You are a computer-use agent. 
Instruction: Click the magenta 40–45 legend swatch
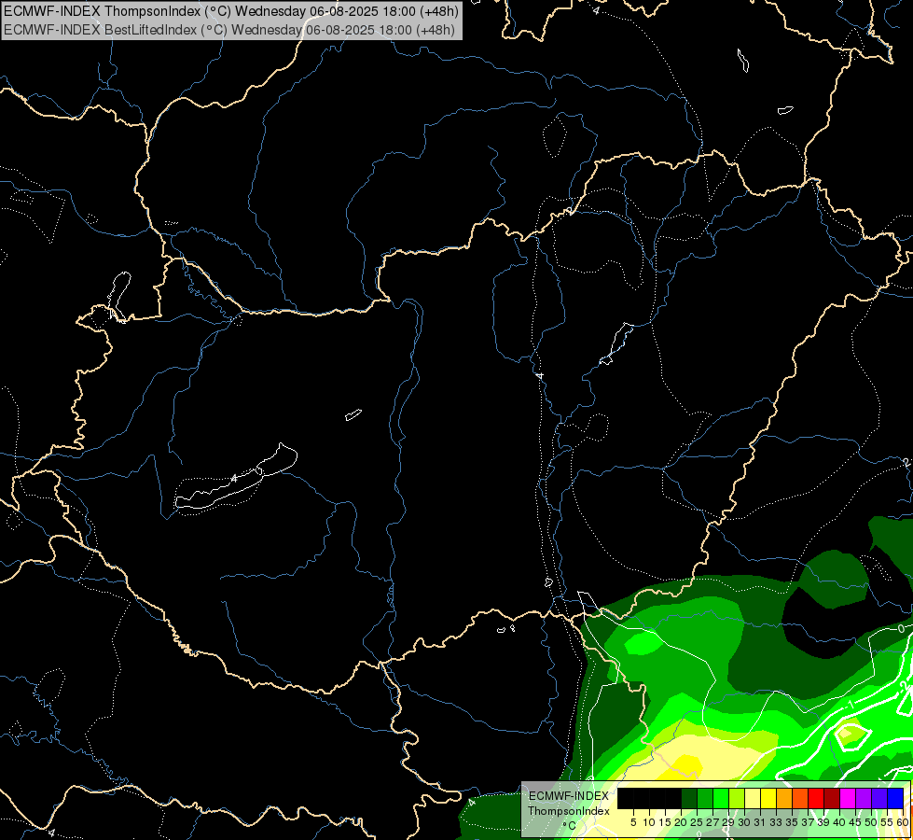point(848,798)
